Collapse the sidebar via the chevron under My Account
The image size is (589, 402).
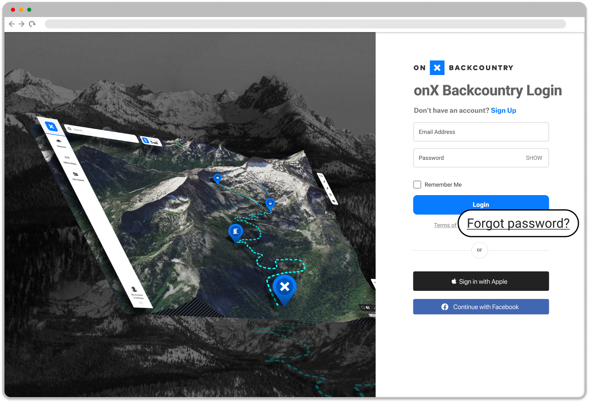click(141, 303)
